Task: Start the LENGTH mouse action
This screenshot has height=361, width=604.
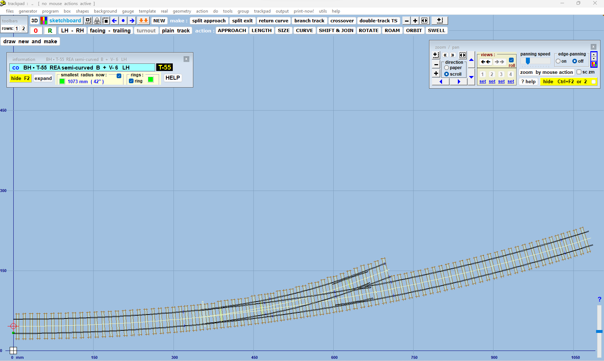Action: tap(262, 30)
